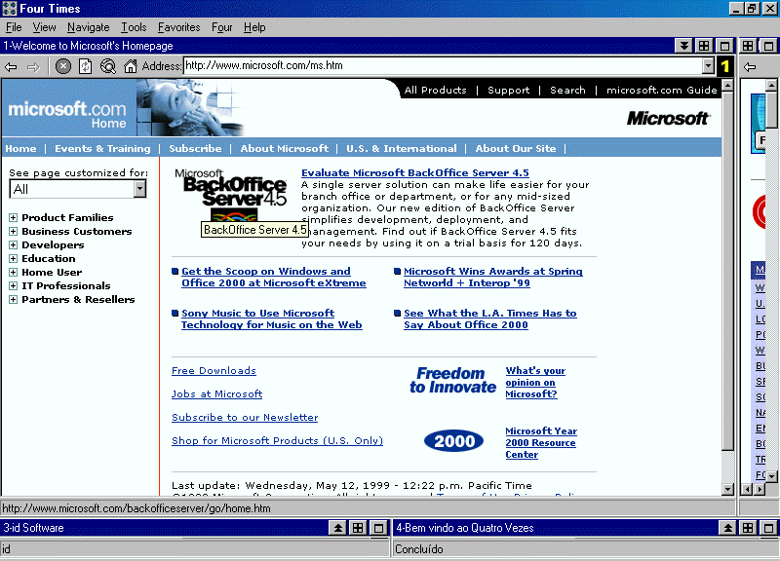Click the Back arrow beside the Stop button
The height and width of the screenshot is (561, 780).
[11, 66]
